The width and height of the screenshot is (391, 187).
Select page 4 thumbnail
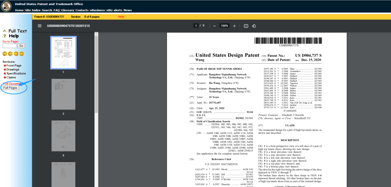click(63, 175)
